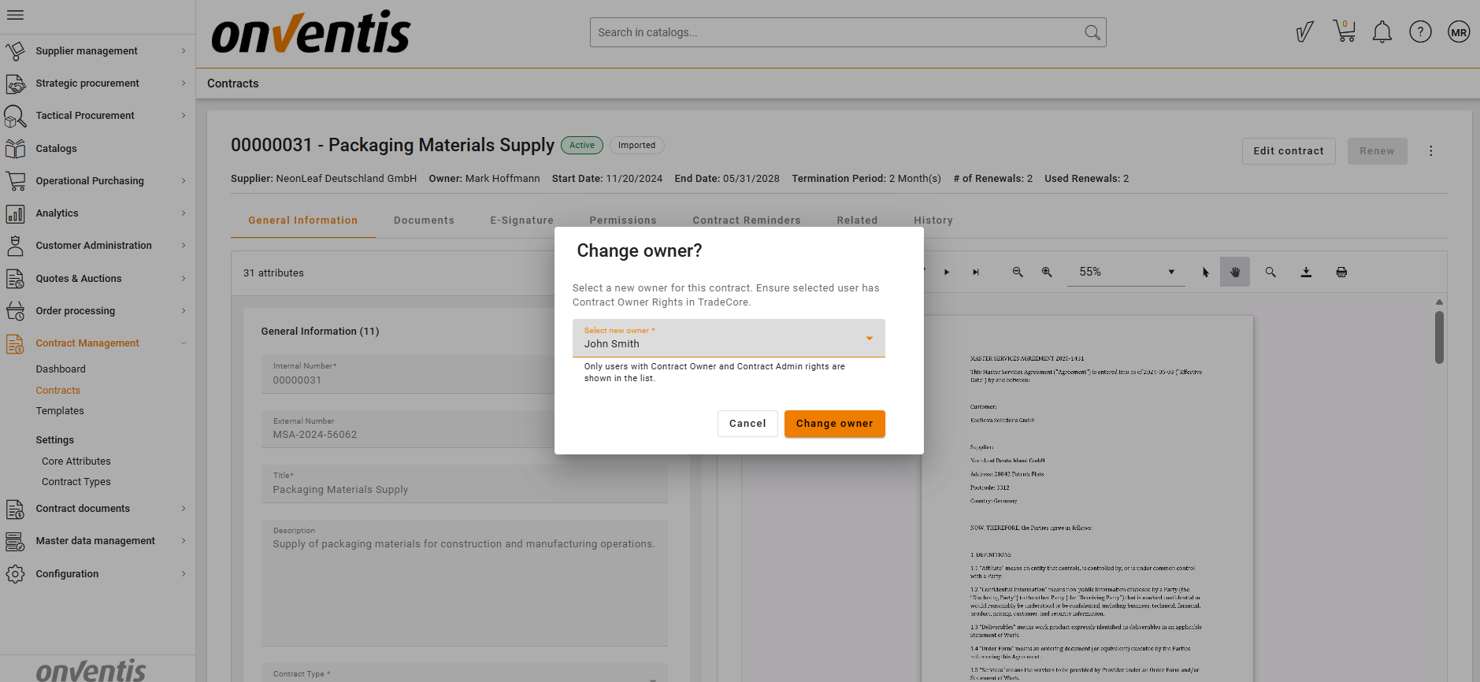Open the help question mark icon
The image size is (1480, 682).
1420,32
